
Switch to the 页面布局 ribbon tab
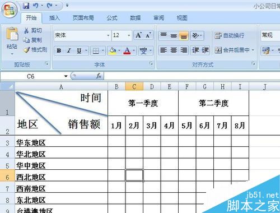[83, 18]
